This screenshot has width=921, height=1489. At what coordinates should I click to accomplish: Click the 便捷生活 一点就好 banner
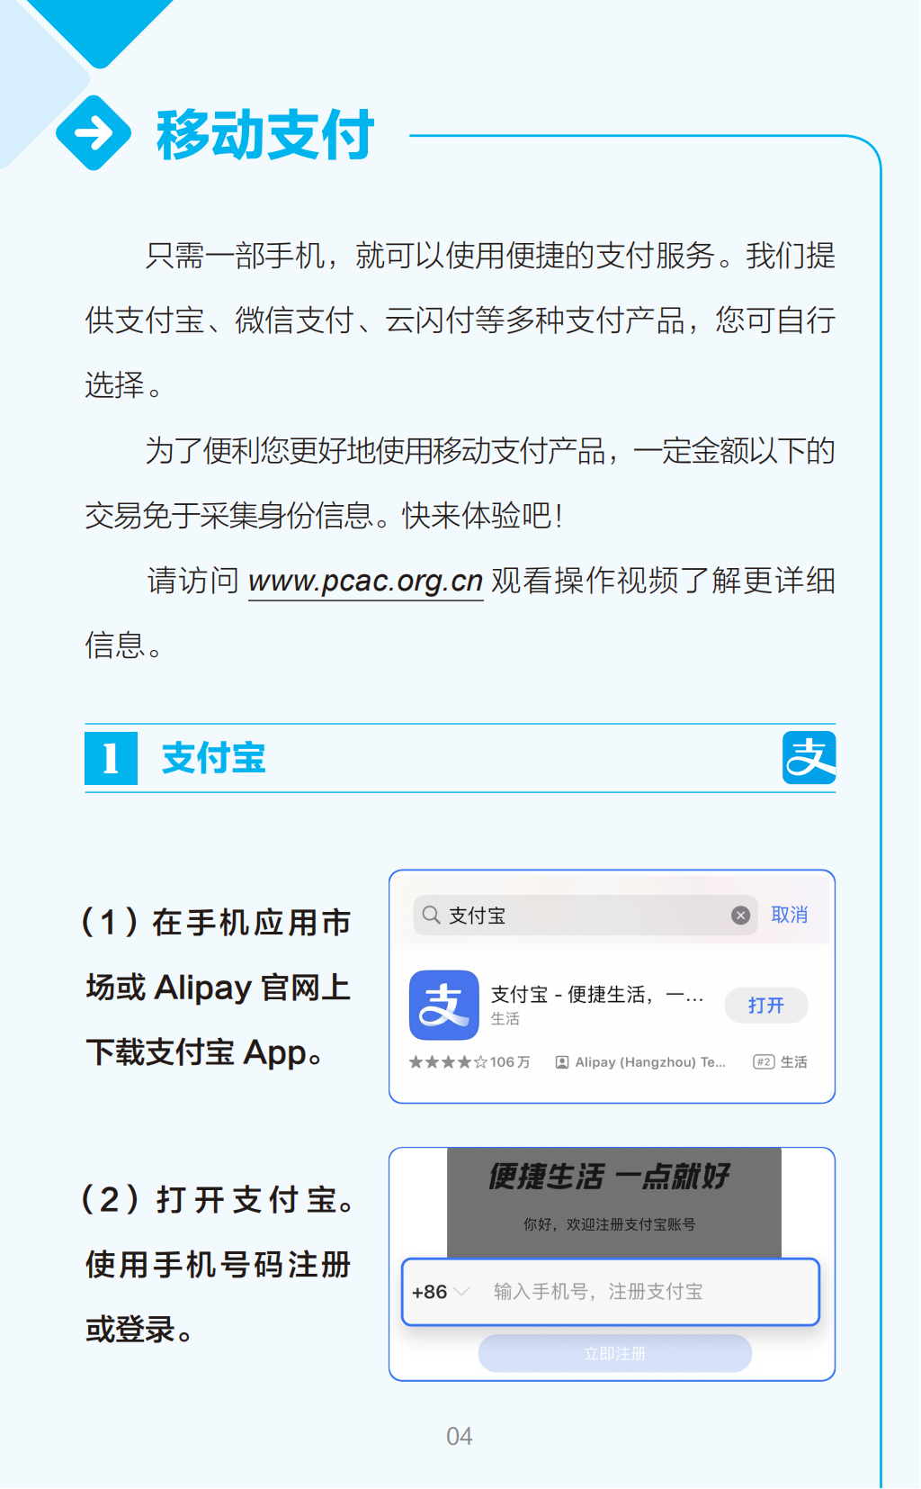tap(609, 1176)
